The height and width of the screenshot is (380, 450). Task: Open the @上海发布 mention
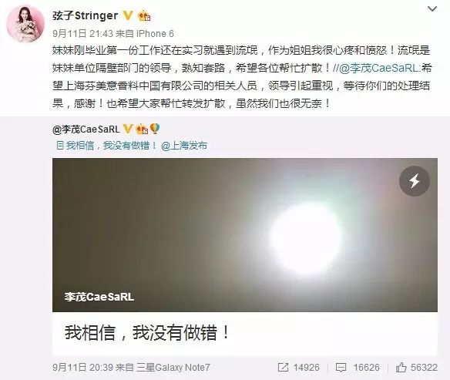[x=184, y=146]
